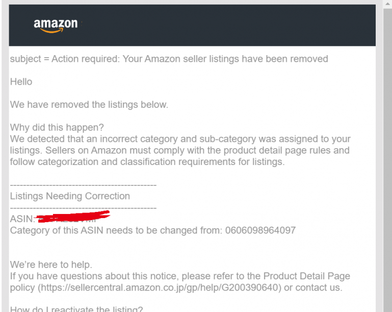Click the ASIN label text
392x312 pixels.
(22, 219)
